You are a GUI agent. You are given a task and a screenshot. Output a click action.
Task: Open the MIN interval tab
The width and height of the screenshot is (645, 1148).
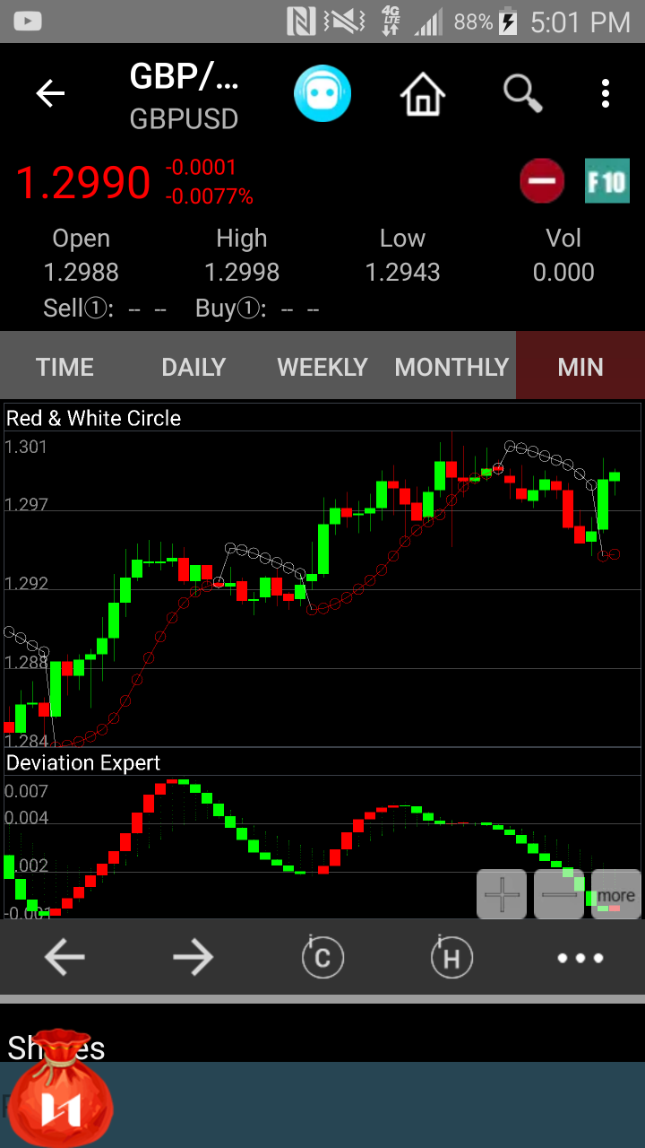580,366
